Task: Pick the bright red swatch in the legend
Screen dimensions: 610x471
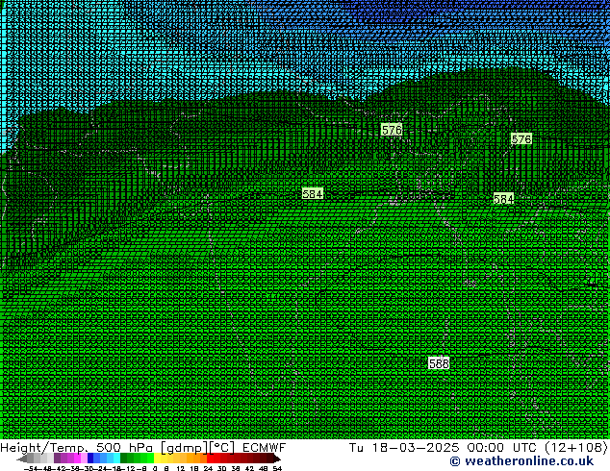Action: pyautogui.click(x=210, y=459)
